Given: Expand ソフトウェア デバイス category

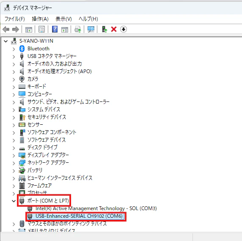Looking at the screenshot, I should click(x=14, y=140).
